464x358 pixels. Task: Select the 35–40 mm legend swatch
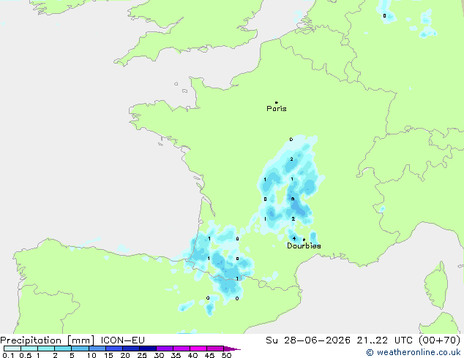[181, 349]
